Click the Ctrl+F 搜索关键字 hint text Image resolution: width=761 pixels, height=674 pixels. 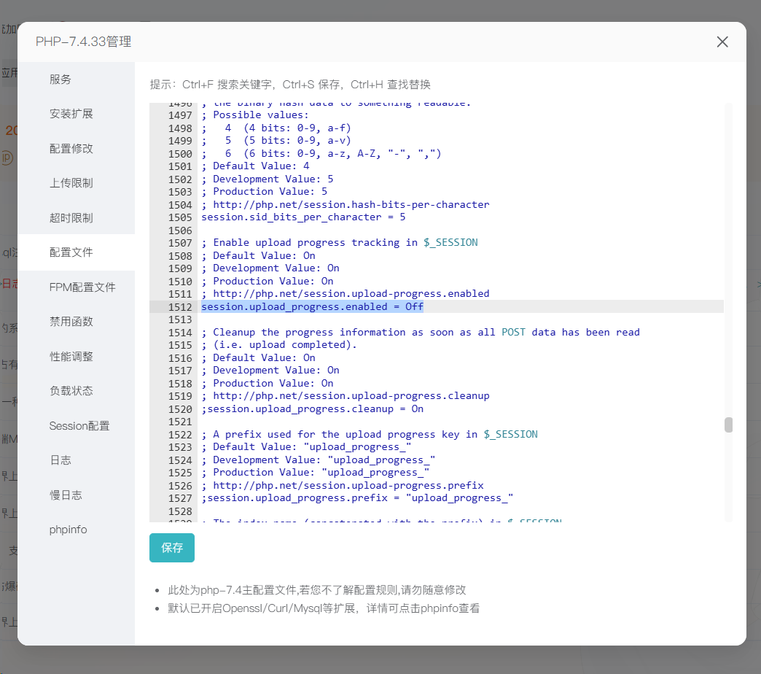229,85
